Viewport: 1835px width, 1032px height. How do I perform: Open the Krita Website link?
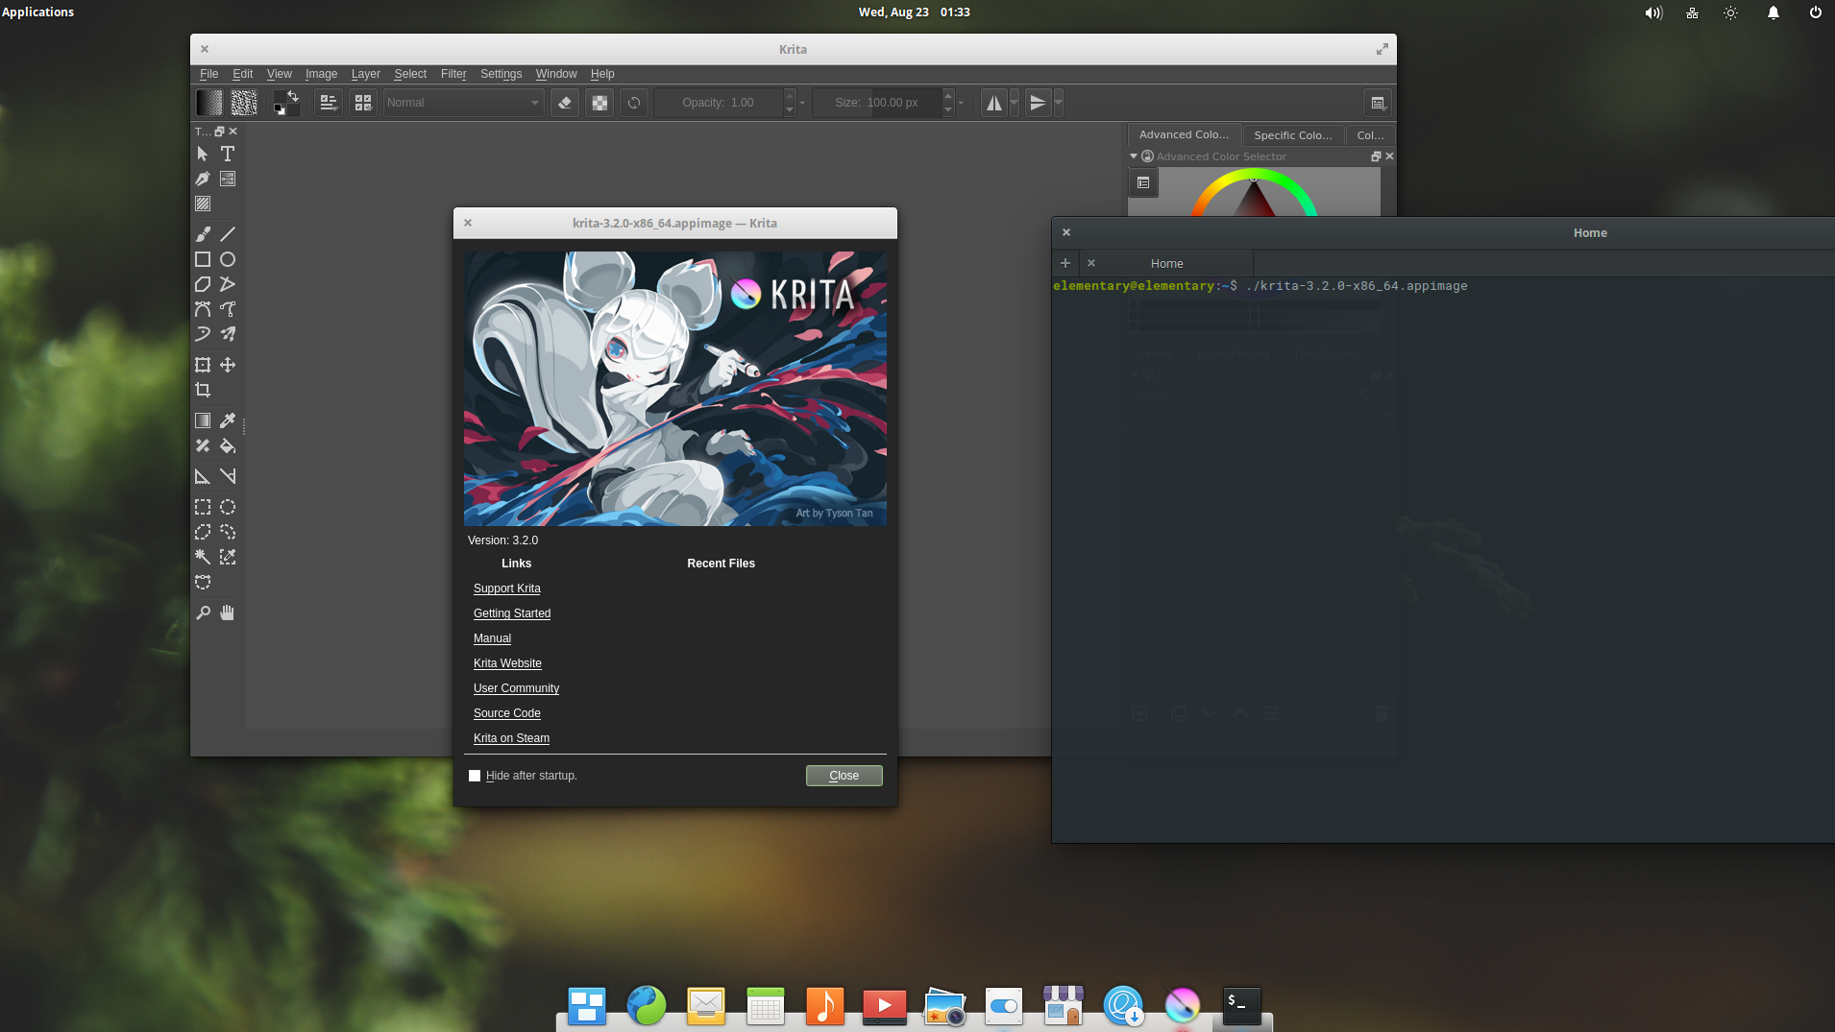point(507,663)
